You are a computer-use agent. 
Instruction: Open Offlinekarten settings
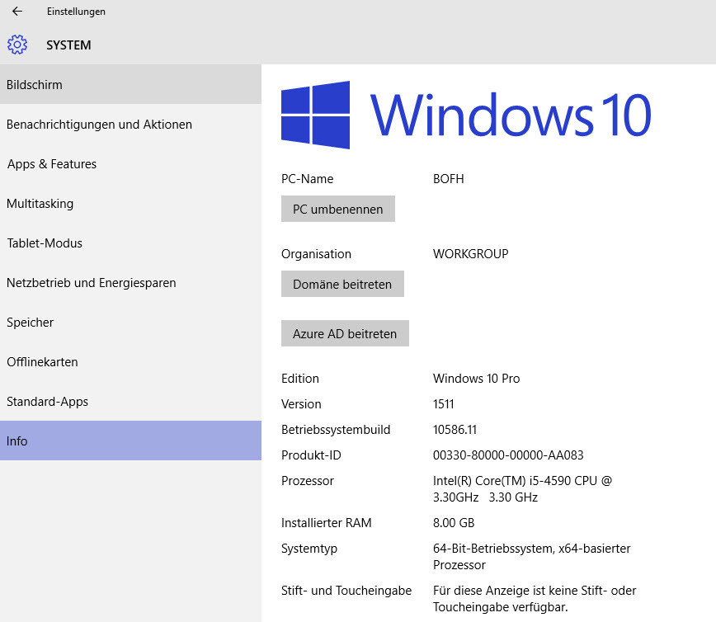tap(130, 361)
